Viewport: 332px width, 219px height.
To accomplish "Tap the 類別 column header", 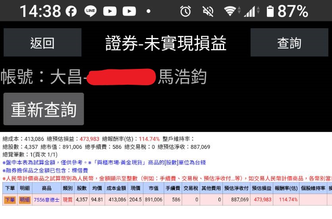I will click(x=68, y=188).
